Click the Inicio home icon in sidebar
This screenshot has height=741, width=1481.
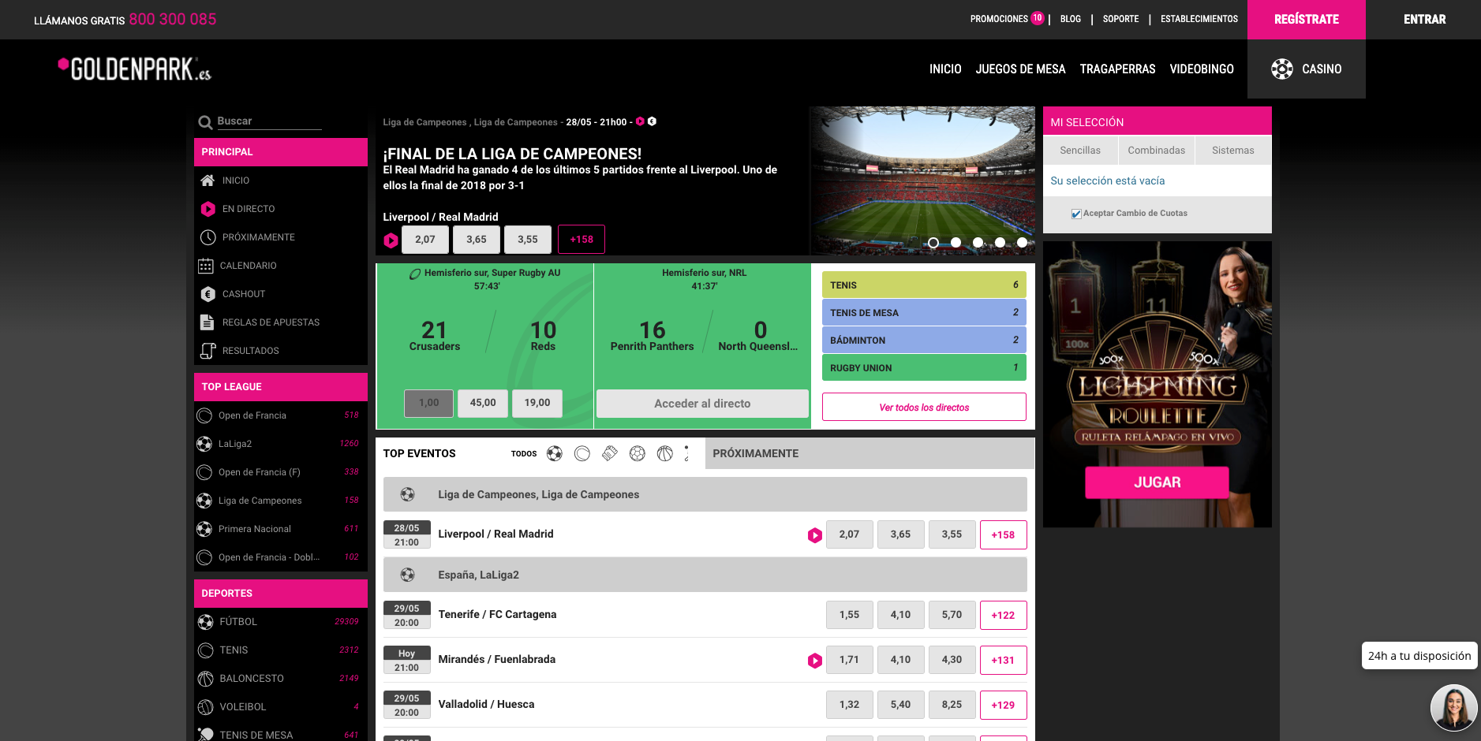tap(208, 181)
